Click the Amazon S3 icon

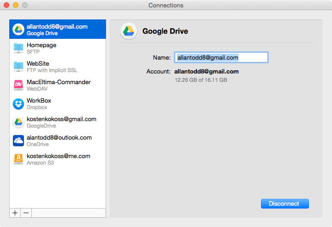click(18, 159)
